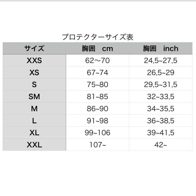Select the XL size row label
This screenshot has height=196, width=196.
click(34, 133)
